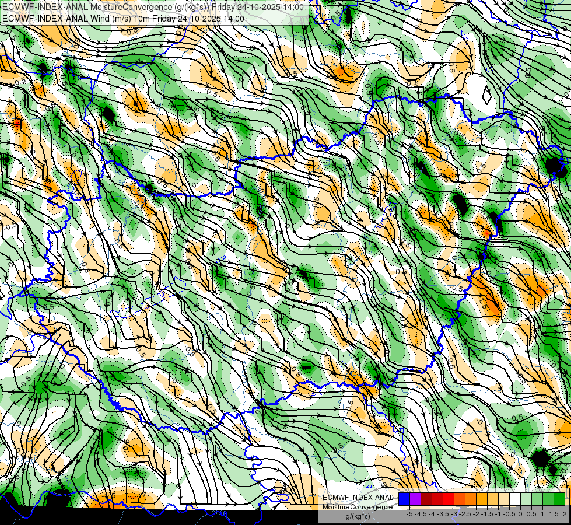Click the blue legend swatch below -5

pos(404,499)
